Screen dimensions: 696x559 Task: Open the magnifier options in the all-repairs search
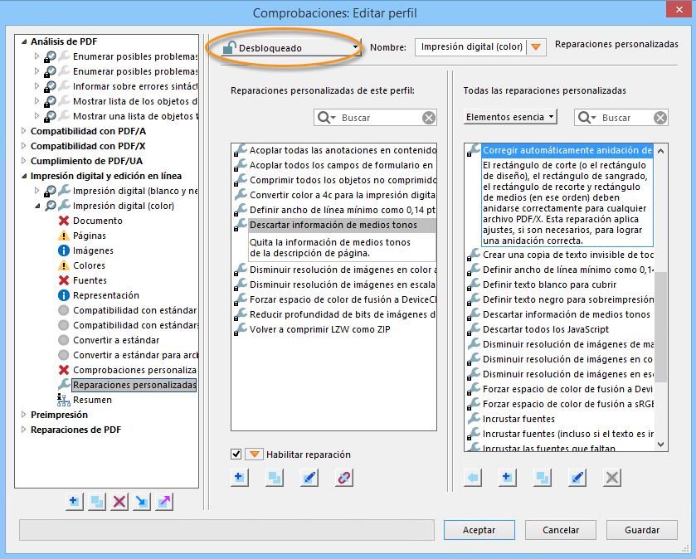click(x=586, y=118)
